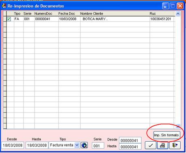Maximize the Re-impresion de Documentos window
186x153 pixels.
coord(173,6)
